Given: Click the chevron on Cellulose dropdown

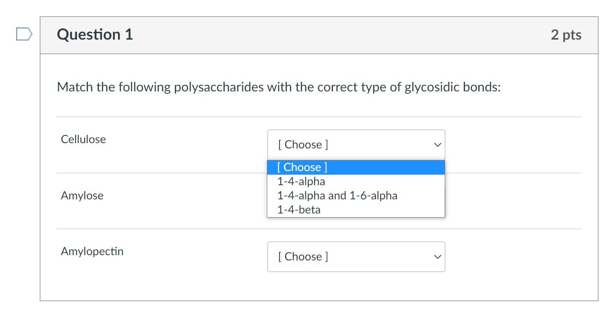Looking at the screenshot, I should (x=437, y=144).
